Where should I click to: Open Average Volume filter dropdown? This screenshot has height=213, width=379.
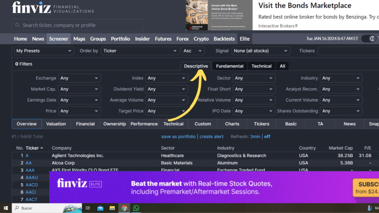(167, 100)
